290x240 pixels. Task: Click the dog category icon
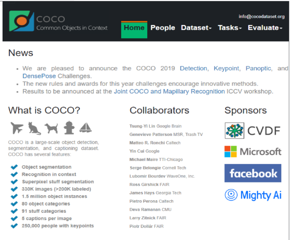[x=51, y=128]
